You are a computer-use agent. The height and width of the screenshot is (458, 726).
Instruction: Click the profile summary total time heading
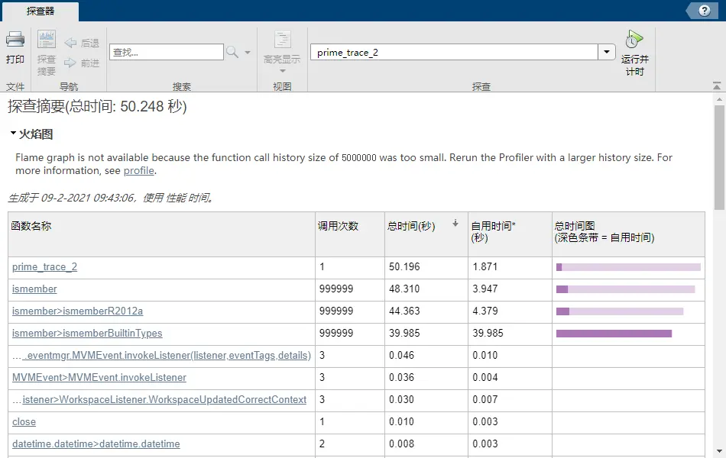[97, 106]
